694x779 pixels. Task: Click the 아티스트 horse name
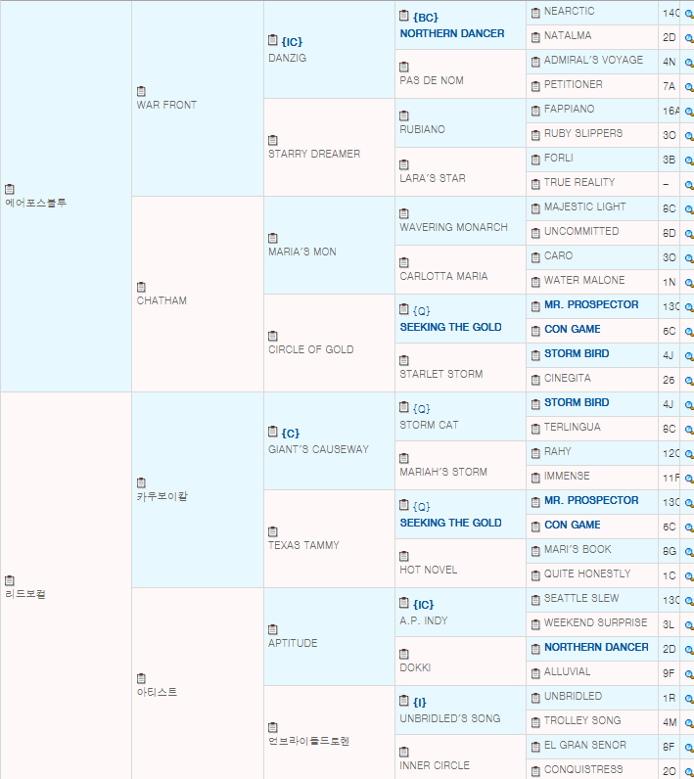click(x=157, y=692)
